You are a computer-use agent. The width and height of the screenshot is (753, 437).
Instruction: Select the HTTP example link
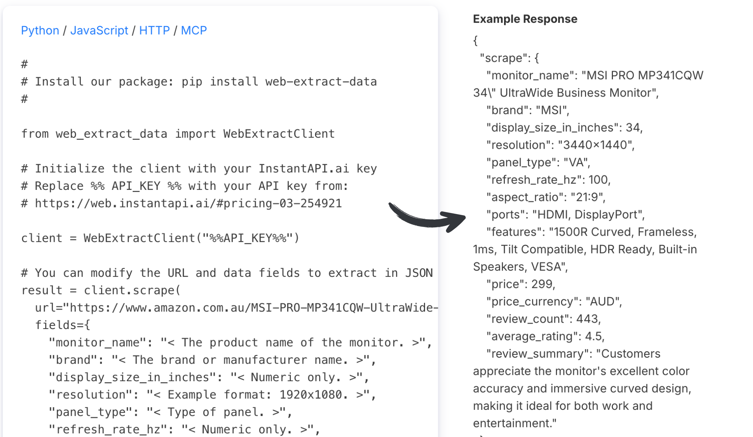click(x=154, y=30)
